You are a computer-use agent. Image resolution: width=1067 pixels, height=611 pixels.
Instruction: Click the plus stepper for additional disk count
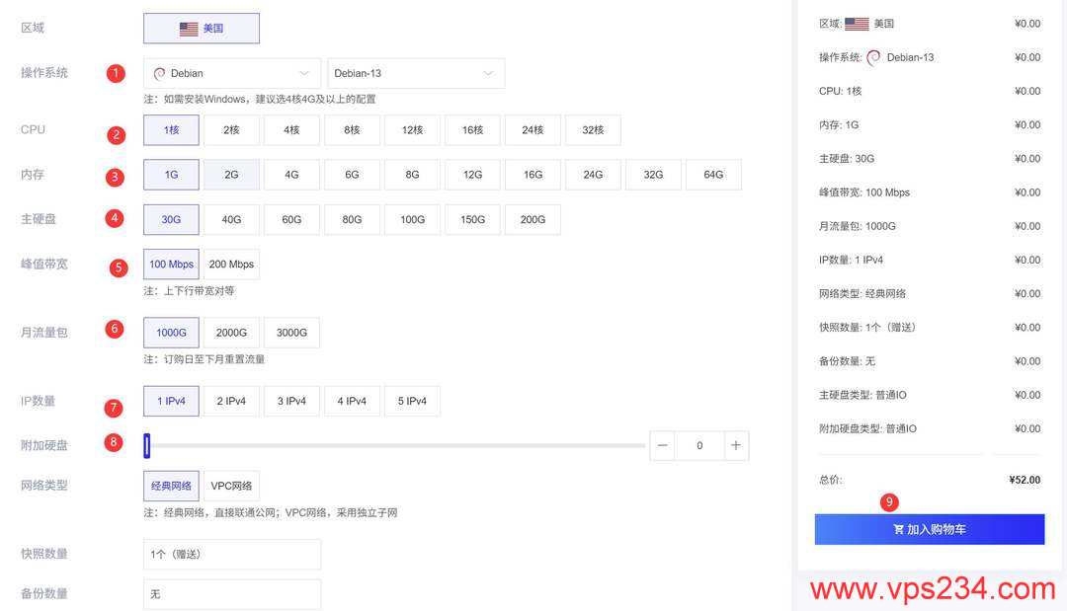click(x=736, y=445)
